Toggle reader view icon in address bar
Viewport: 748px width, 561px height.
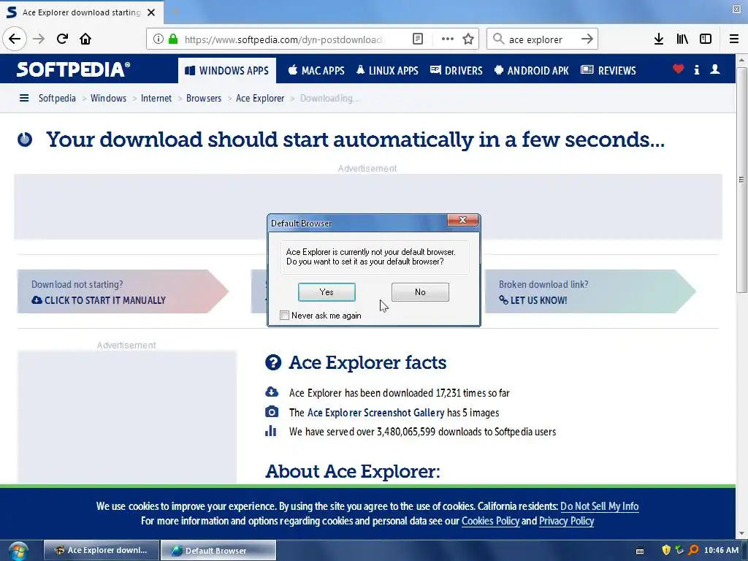coord(418,39)
